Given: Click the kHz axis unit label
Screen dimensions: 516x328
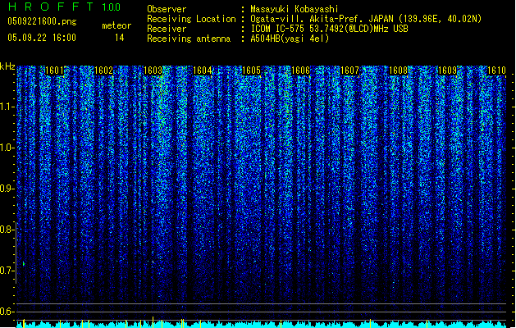Looking at the screenshot, I should point(7,66).
